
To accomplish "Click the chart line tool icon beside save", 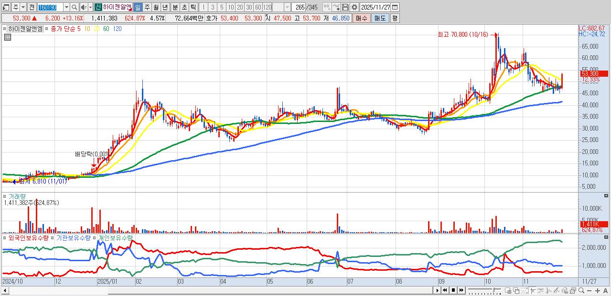I will (x=336, y=7).
